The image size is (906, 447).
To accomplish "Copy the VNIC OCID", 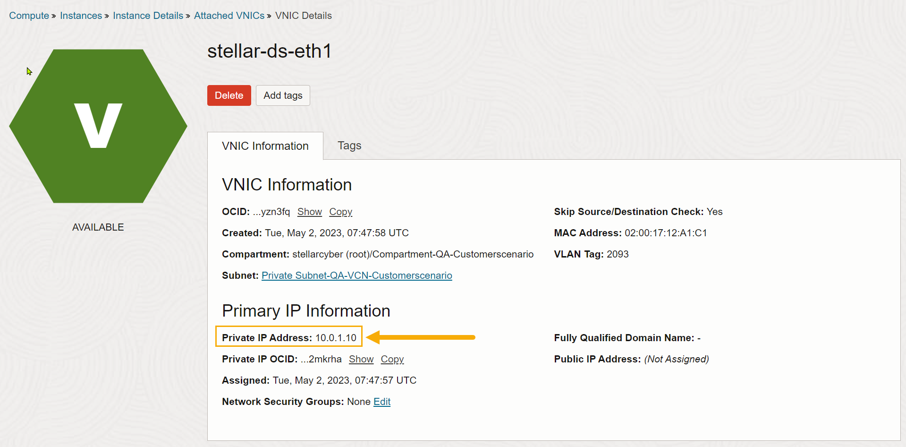I will 340,212.
